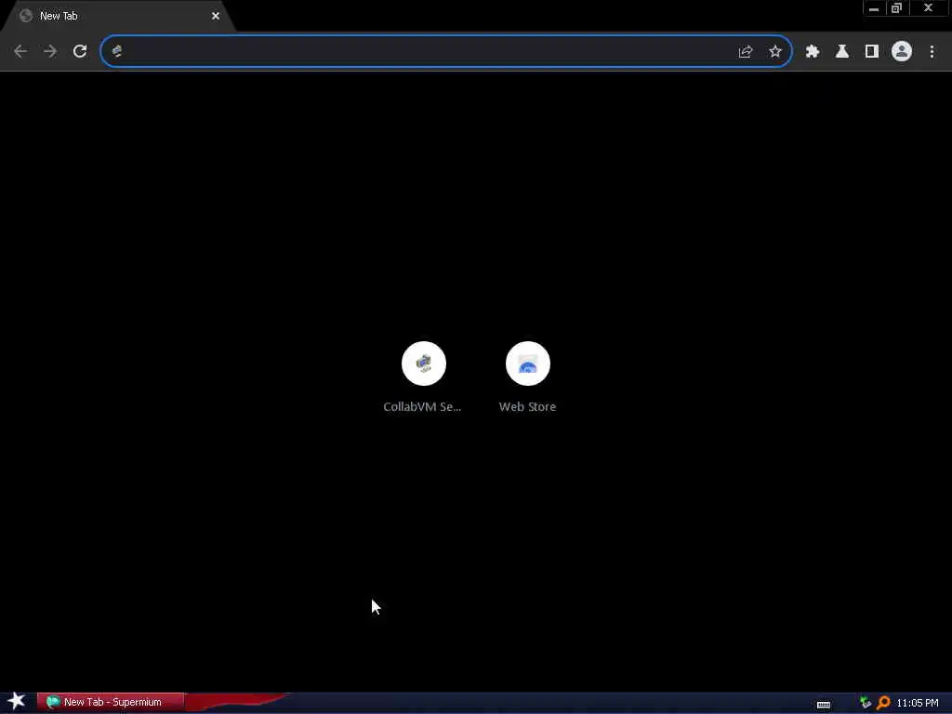Click the forward navigation arrow
The image size is (952, 714).
pos(50,52)
